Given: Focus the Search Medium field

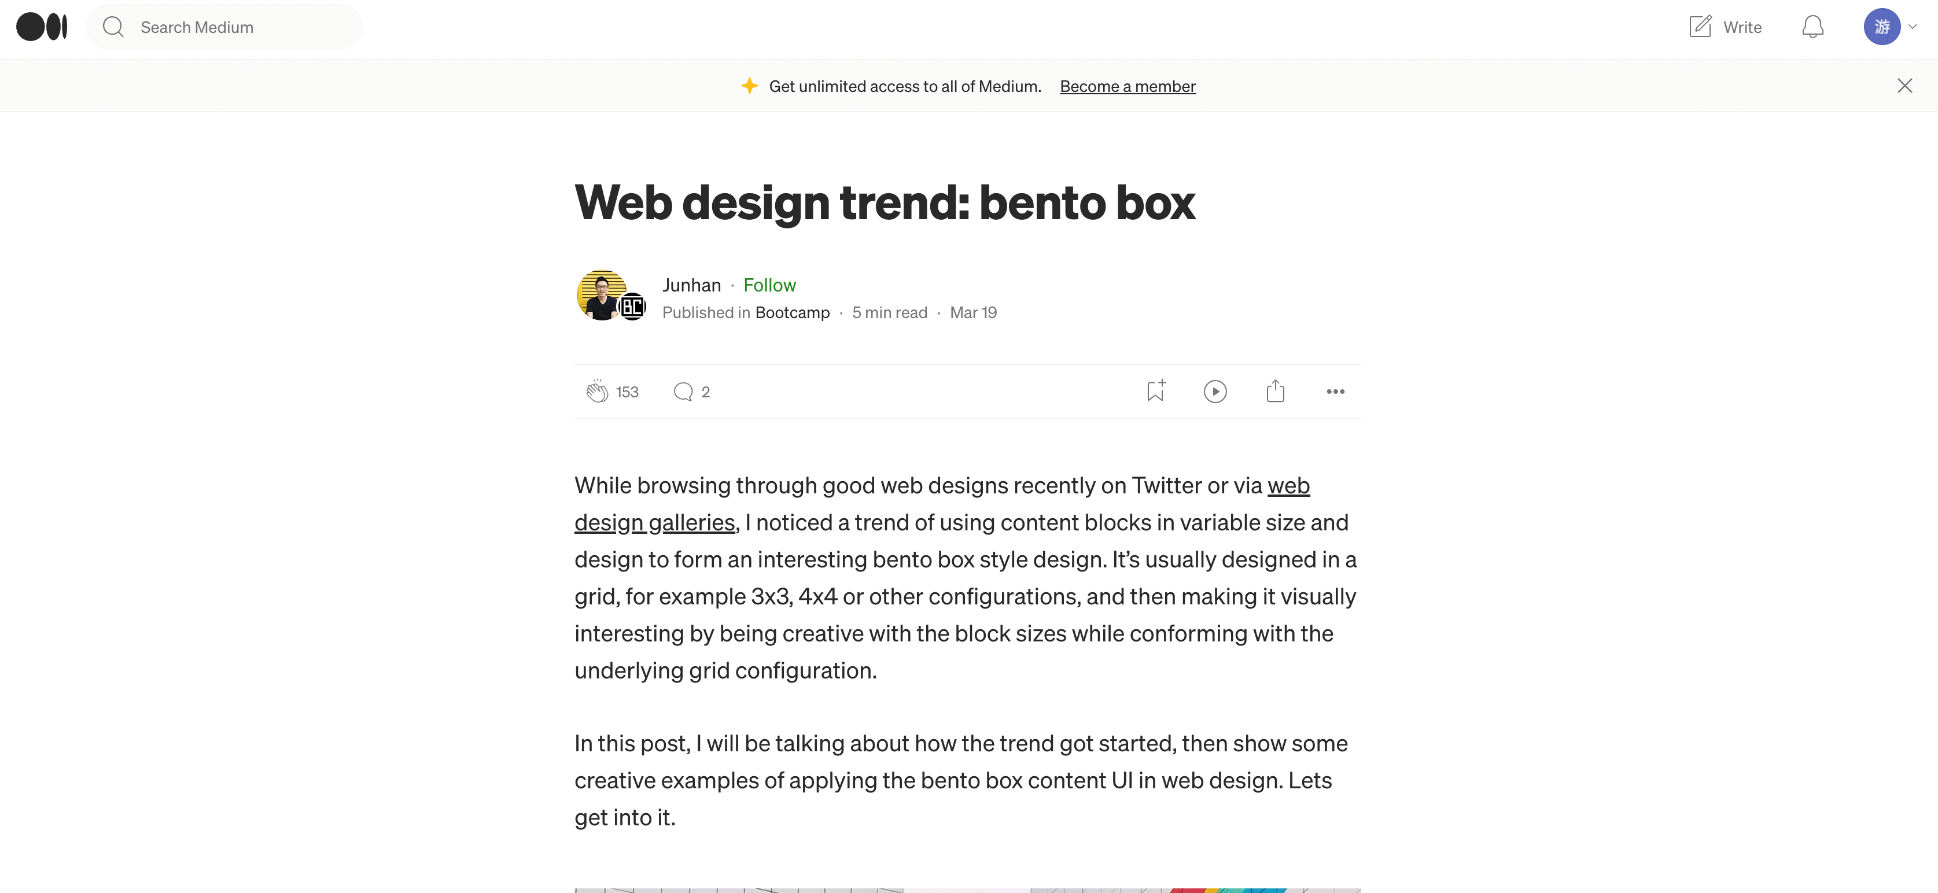Looking at the screenshot, I should [224, 27].
